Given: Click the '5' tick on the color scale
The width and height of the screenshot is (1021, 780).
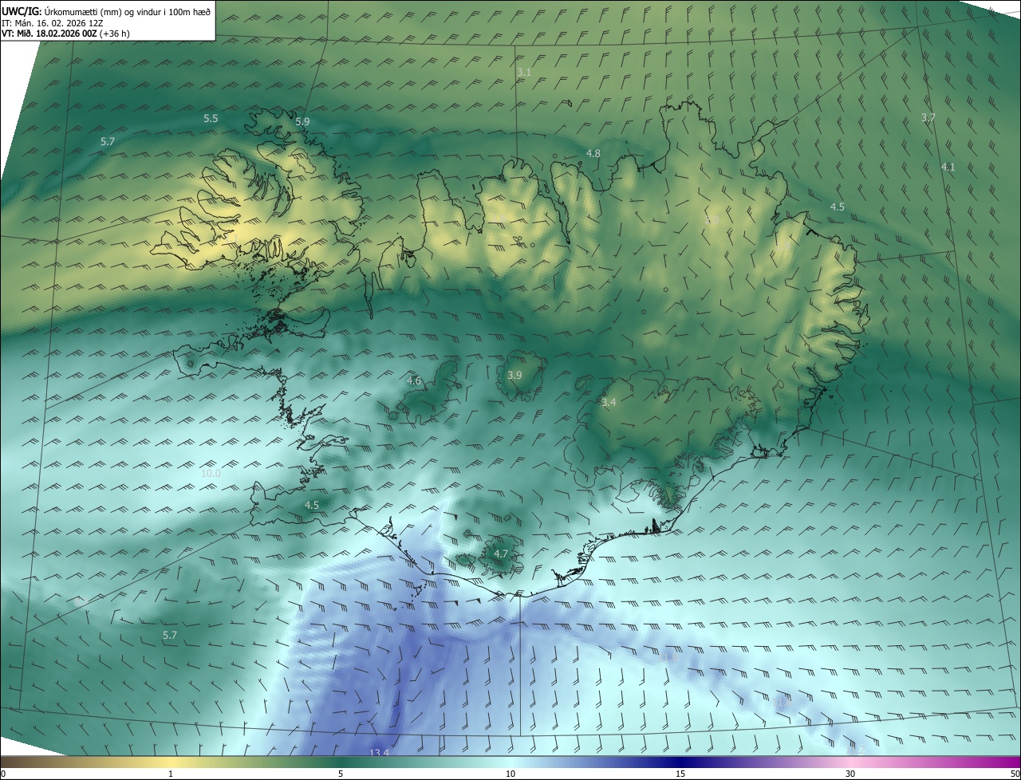Looking at the screenshot, I should 341,774.
